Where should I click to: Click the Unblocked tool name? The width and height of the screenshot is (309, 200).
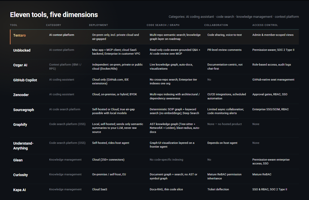click(22, 50)
